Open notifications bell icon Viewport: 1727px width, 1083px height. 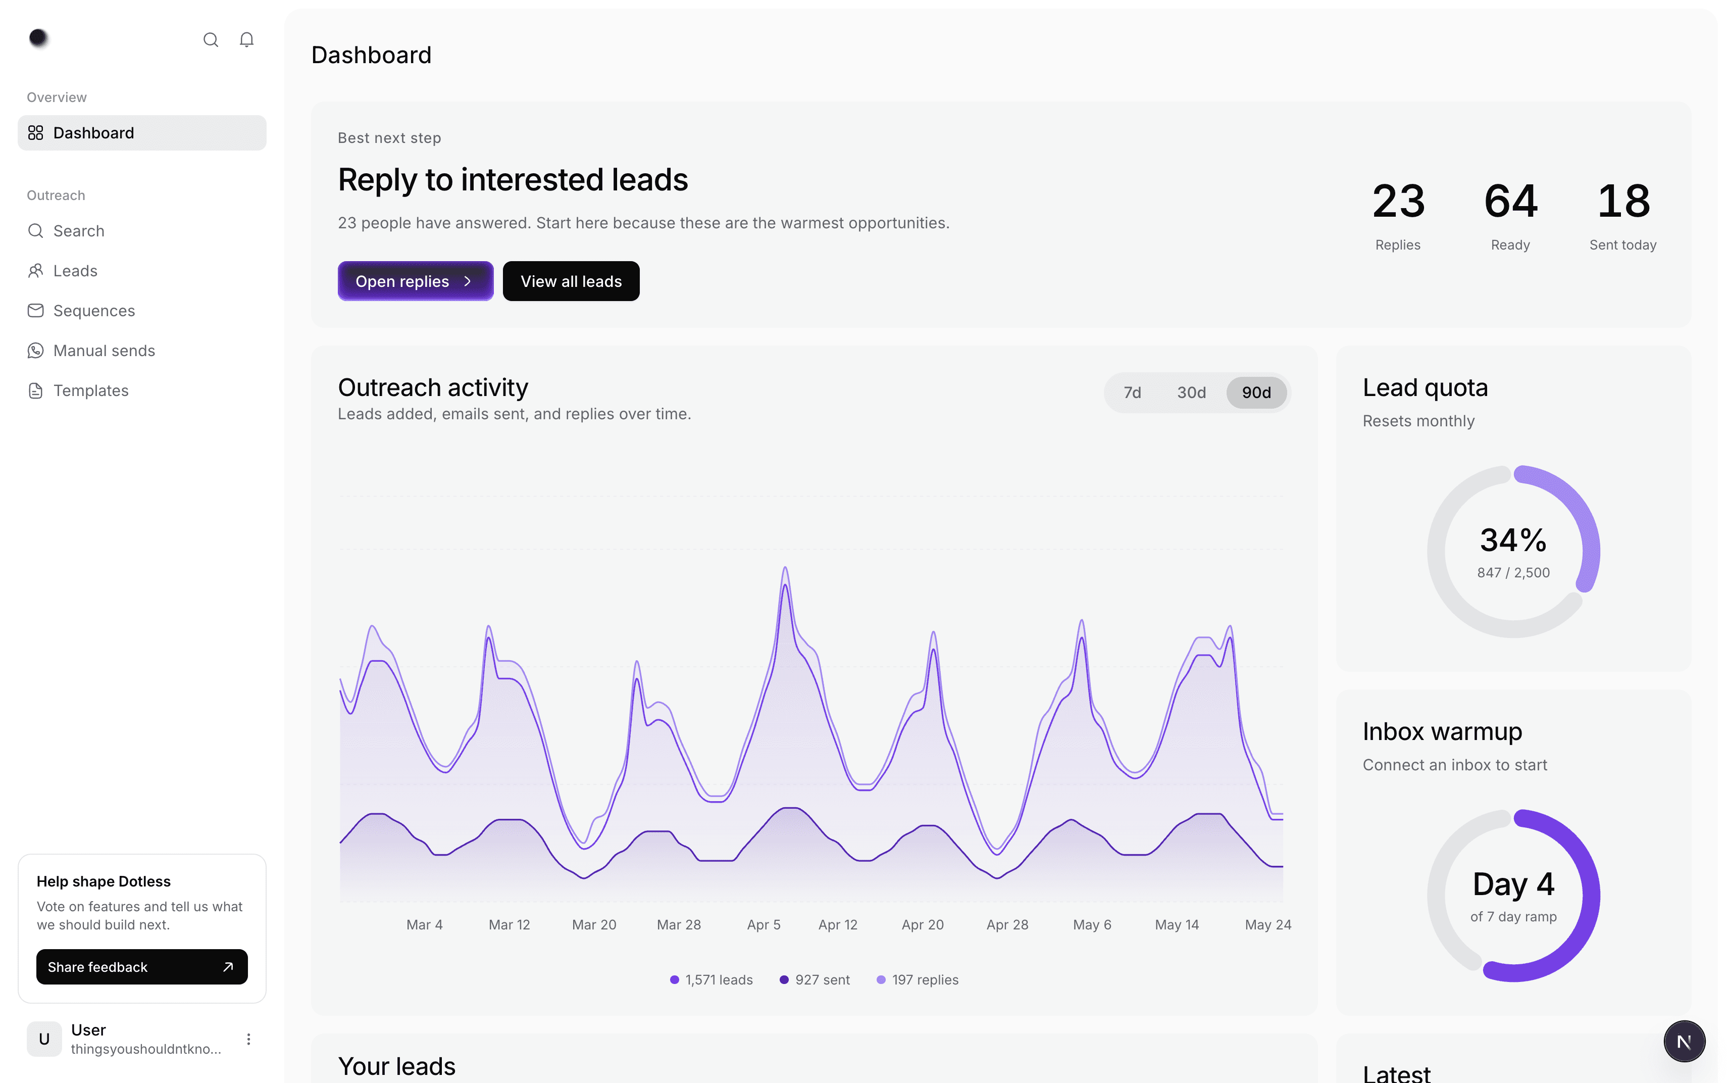tap(246, 40)
